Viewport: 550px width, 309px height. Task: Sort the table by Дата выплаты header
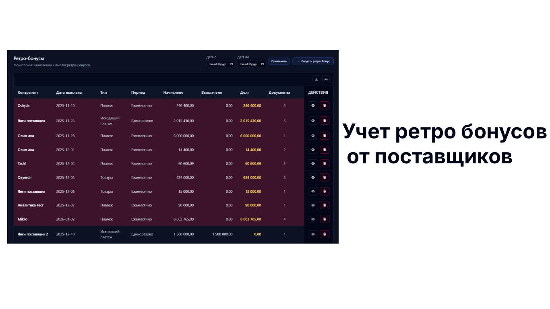(69, 93)
